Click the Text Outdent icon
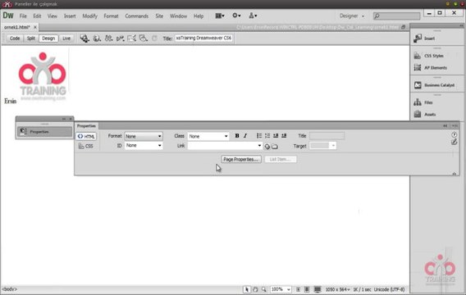Image resolution: width=466 pixels, height=295 pixels. click(x=276, y=136)
